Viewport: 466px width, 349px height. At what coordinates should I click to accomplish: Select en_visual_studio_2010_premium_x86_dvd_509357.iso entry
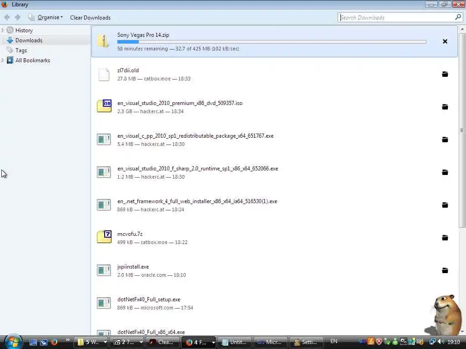274,107
